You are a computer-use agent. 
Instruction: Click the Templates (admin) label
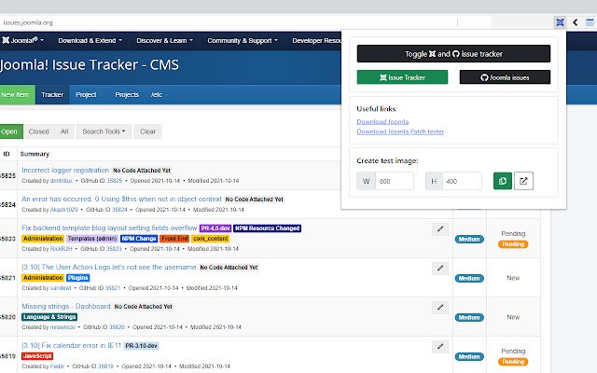pyautogui.click(x=92, y=239)
